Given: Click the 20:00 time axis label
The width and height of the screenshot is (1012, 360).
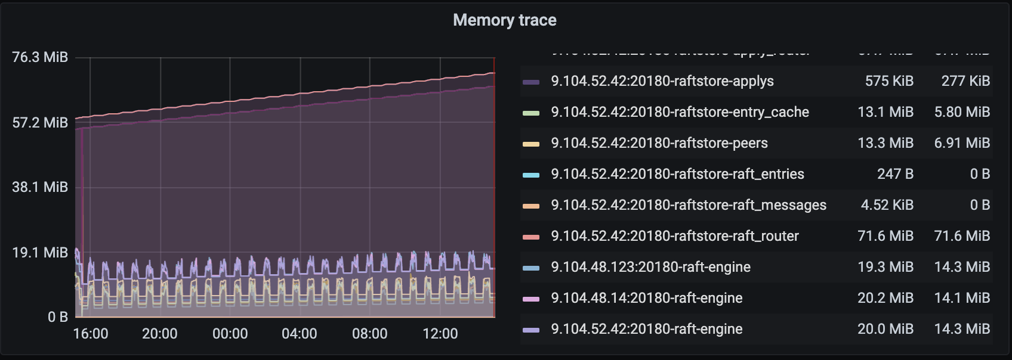Looking at the screenshot, I should click(x=160, y=334).
